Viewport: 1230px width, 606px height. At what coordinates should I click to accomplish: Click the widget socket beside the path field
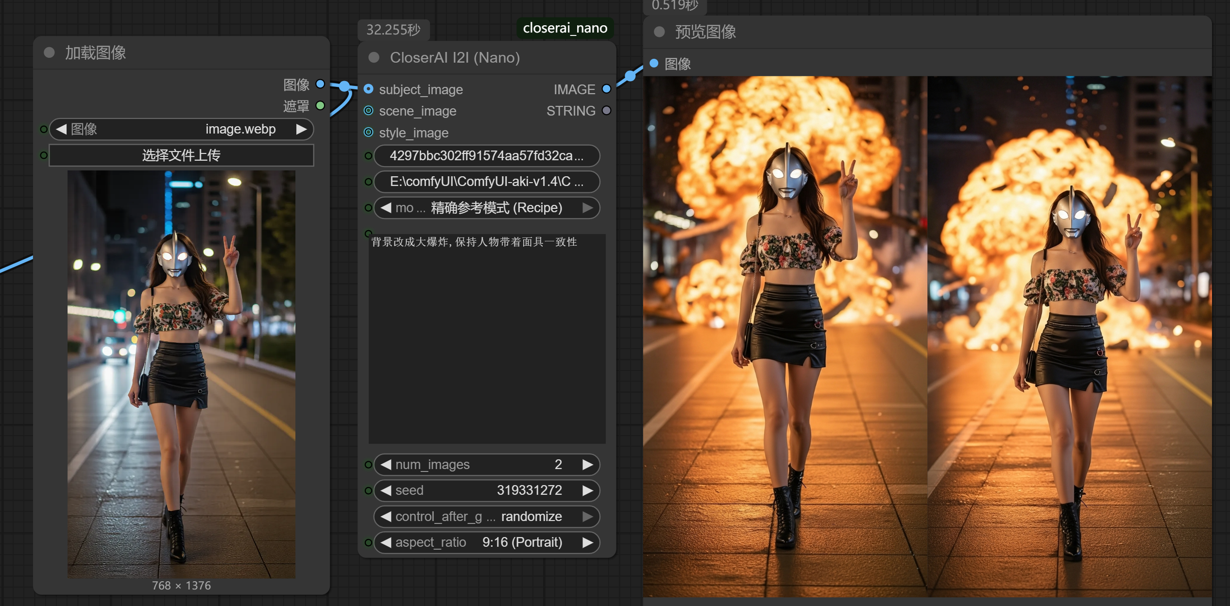[x=368, y=182]
